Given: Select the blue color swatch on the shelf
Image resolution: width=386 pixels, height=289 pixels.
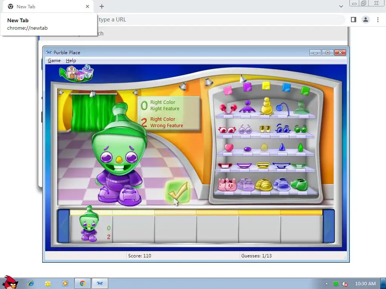Looking at the screenshot, I should 286,87.
